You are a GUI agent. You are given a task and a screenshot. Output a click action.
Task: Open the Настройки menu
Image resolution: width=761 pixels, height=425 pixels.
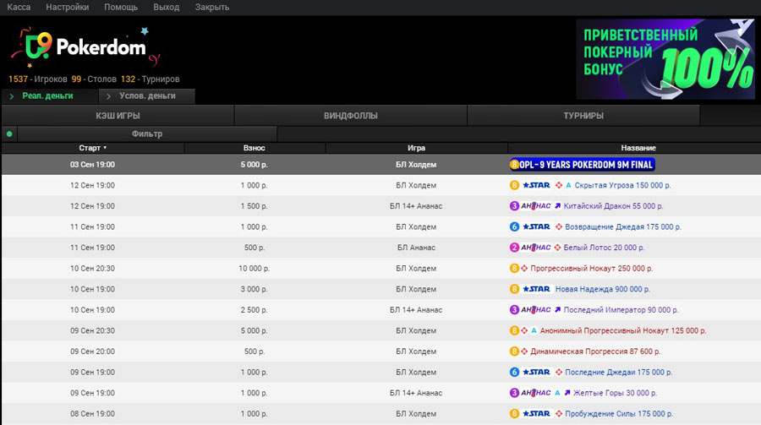[68, 7]
